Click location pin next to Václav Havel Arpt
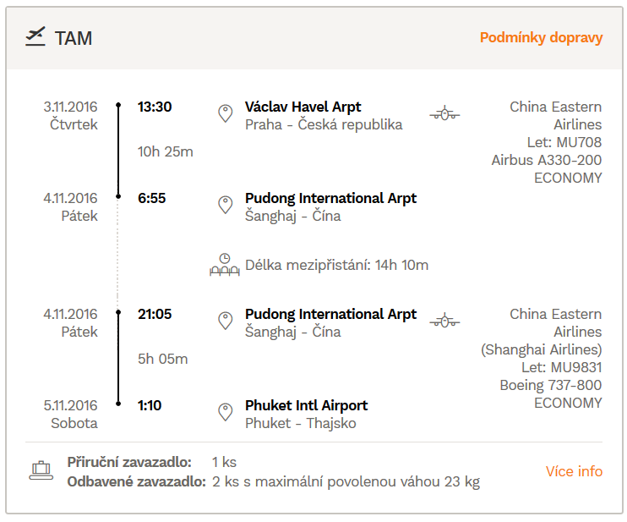The image size is (627, 522). point(226,113)
